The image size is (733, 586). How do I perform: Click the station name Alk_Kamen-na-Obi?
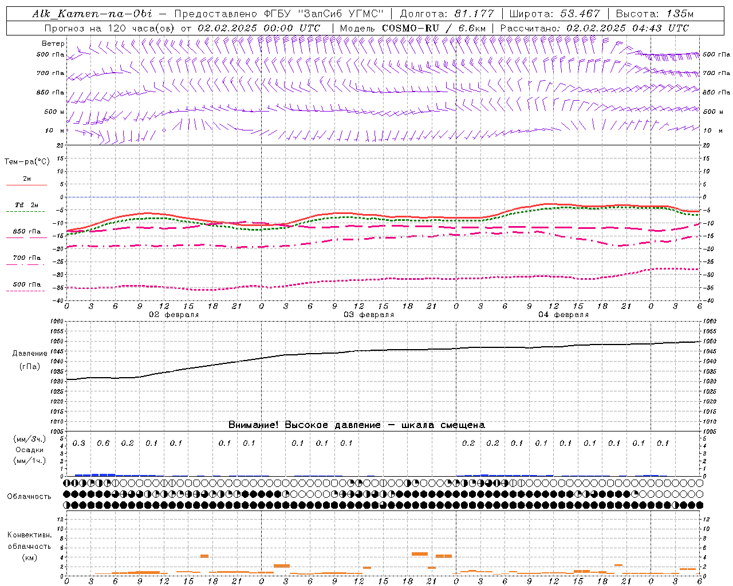coord(92,14)
